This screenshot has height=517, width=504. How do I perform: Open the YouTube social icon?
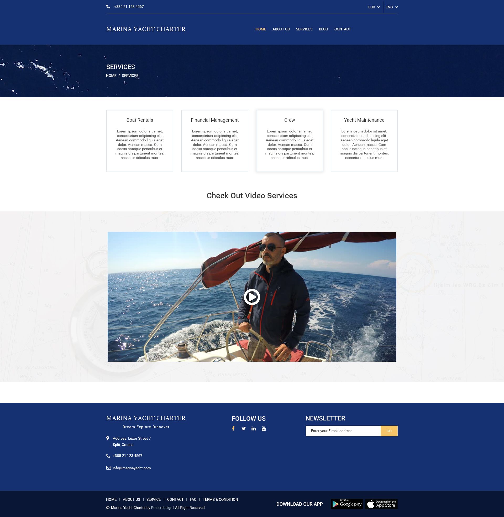pos(264,428)
